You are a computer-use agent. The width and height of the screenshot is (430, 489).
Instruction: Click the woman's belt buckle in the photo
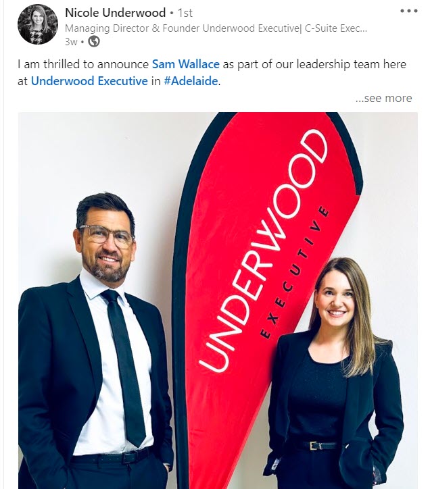tap(314, 445)
